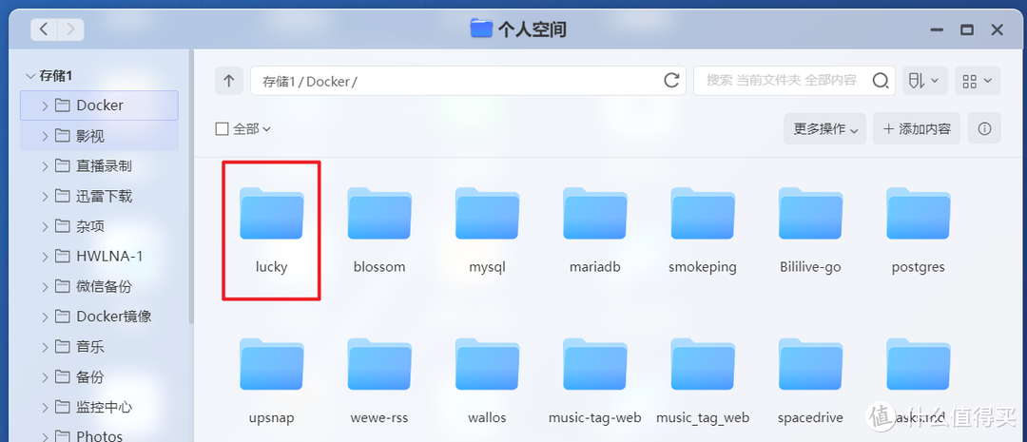Expand the Docker镜像 tree node
Viewport: 1027px width, 442px height.
[45, 317]
